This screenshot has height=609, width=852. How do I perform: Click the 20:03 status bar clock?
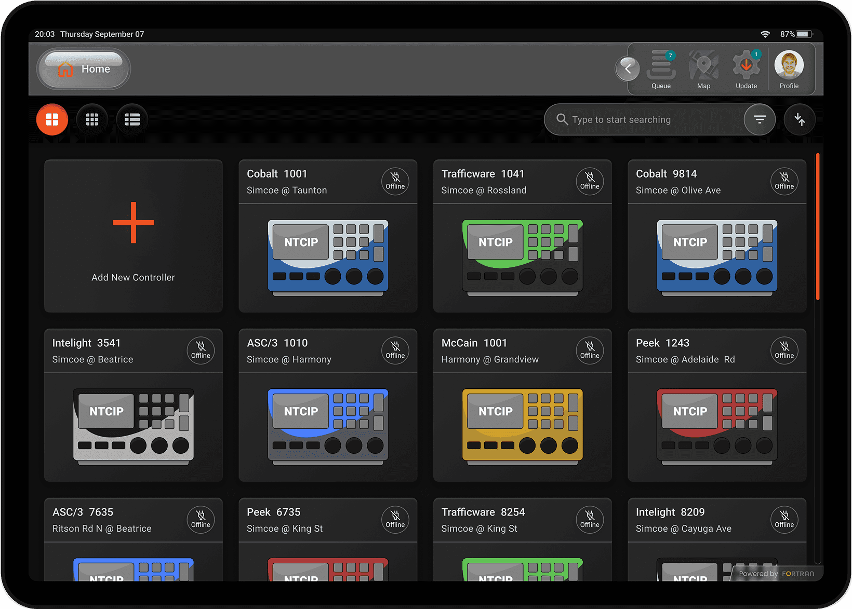coord(45,34)
